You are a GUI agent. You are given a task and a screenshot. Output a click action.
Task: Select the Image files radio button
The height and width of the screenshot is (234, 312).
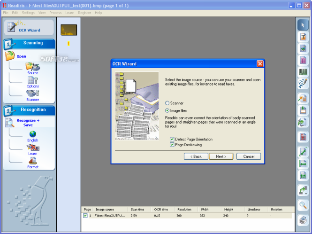tap(167, 110)
